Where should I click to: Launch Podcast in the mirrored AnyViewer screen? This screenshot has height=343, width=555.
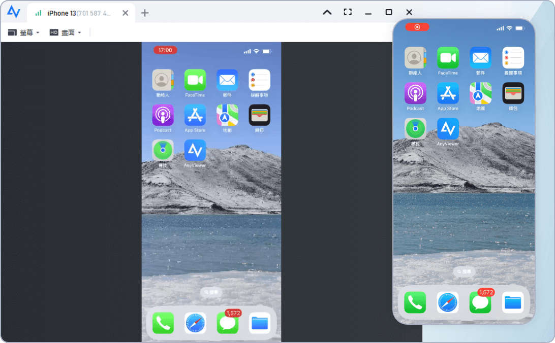tap(163, 115)
